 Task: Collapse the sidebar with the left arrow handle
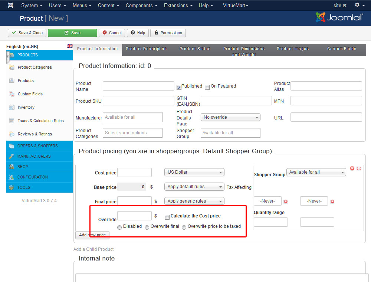point(7,57)
